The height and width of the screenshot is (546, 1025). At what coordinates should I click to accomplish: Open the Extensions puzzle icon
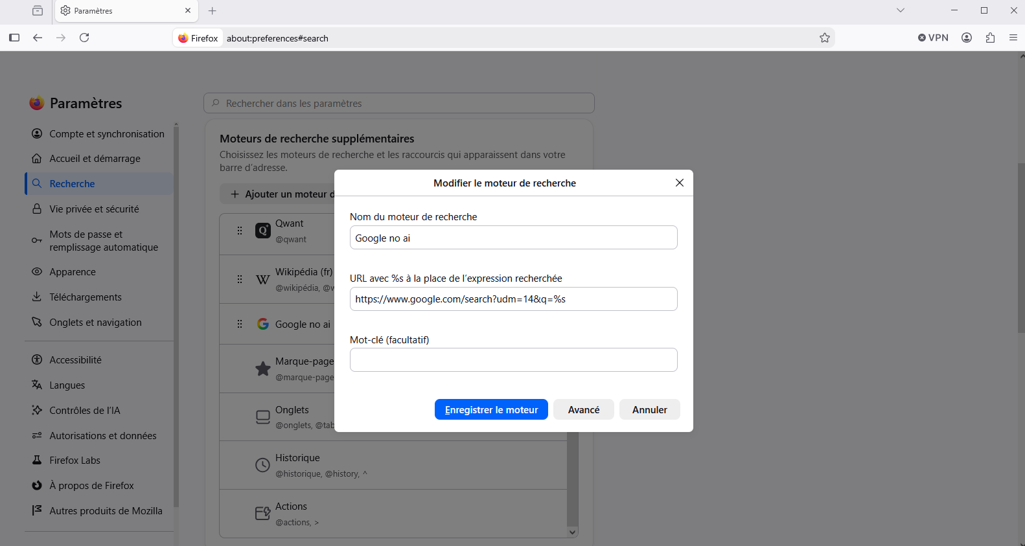(990, 38)
